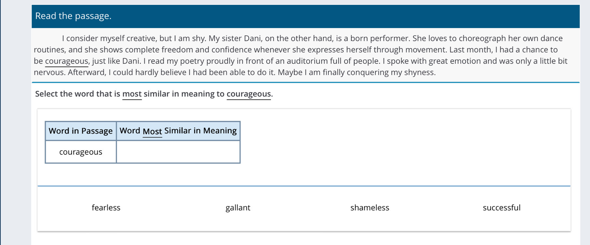Click the "courageous" cell in the table
The width and height of the screenshot is (590, 245).
click(x=81, y=152)
